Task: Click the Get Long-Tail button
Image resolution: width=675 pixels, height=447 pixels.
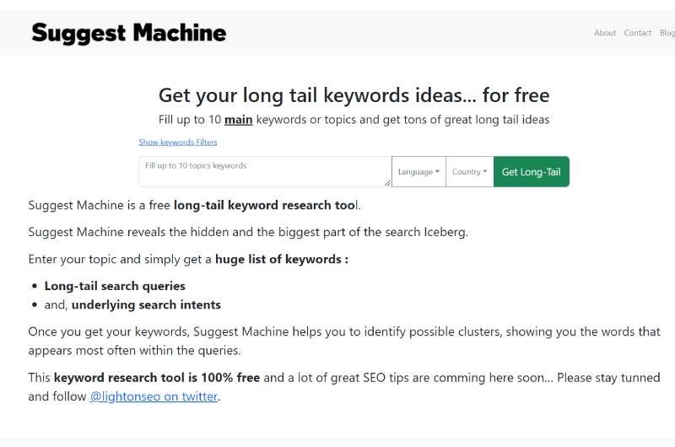Action: coord(532,172)
